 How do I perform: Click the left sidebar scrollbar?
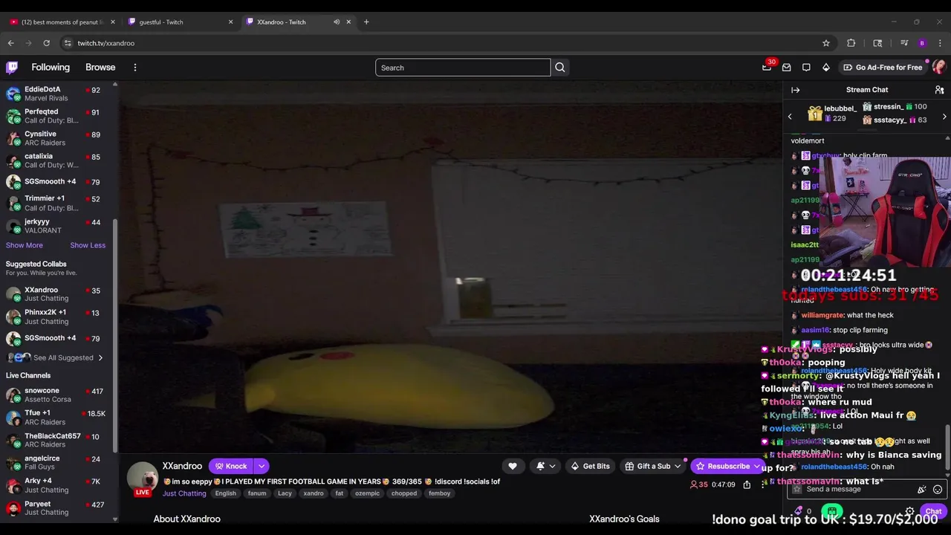(x=115, y=334)
